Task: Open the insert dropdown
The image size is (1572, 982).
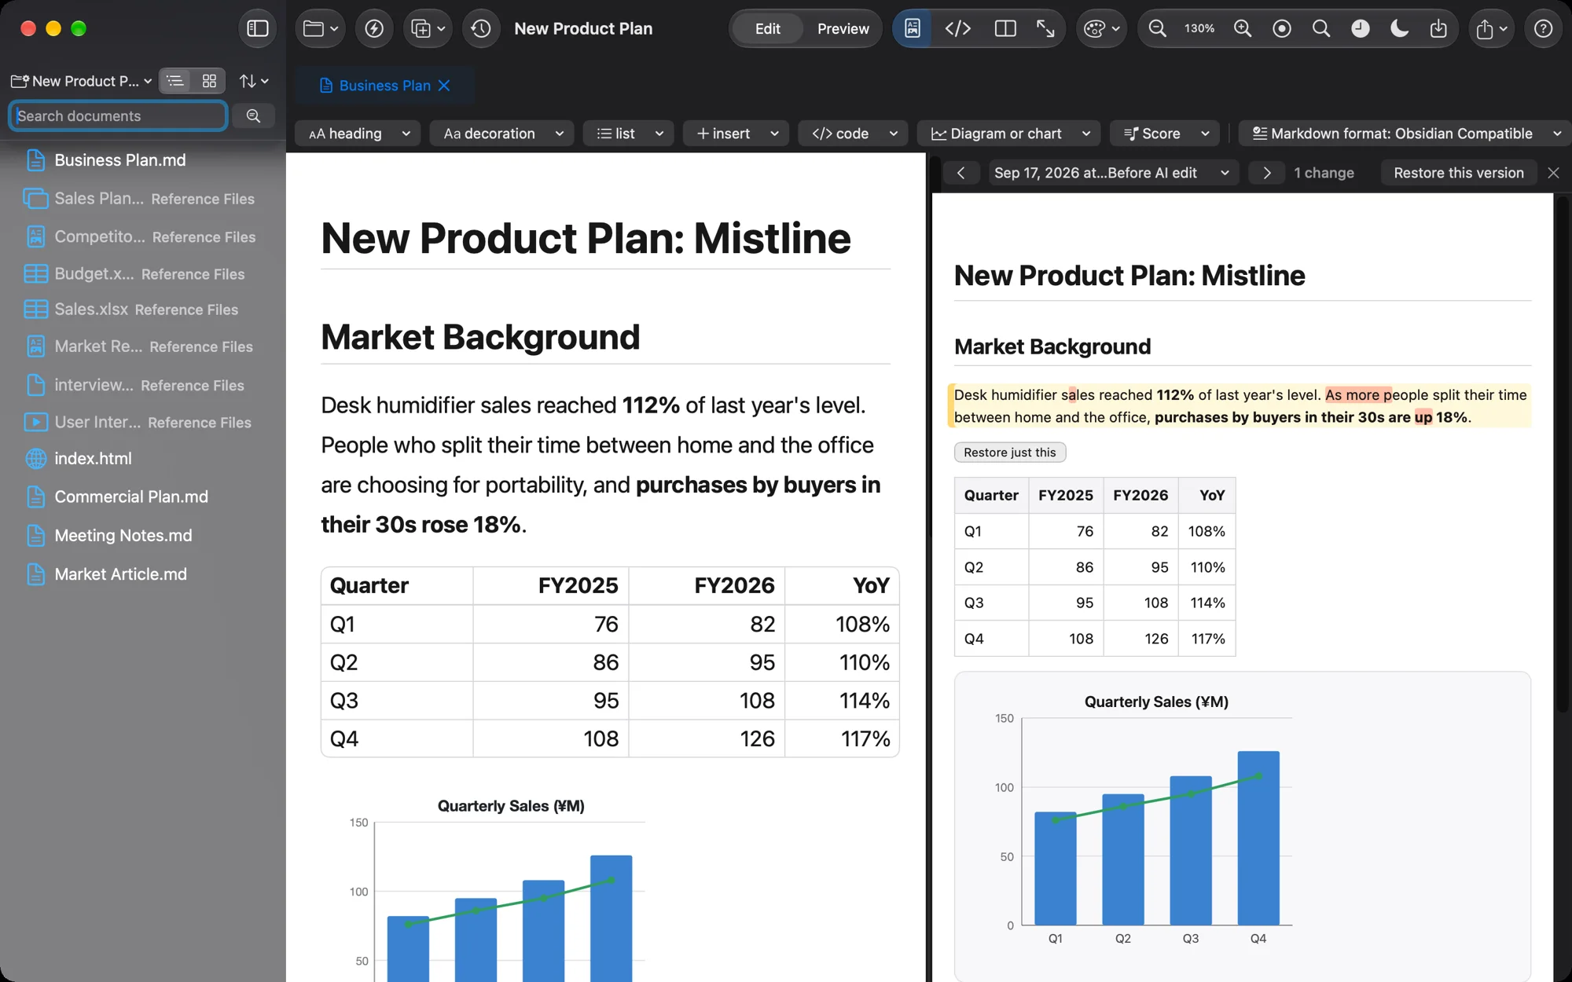Action: pyautogui.click(x=736, y=134)
